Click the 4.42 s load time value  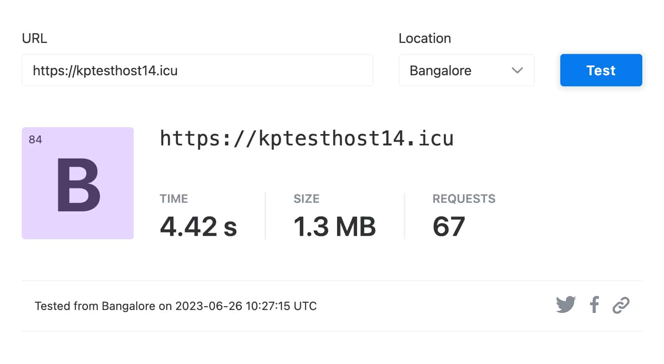198,226
